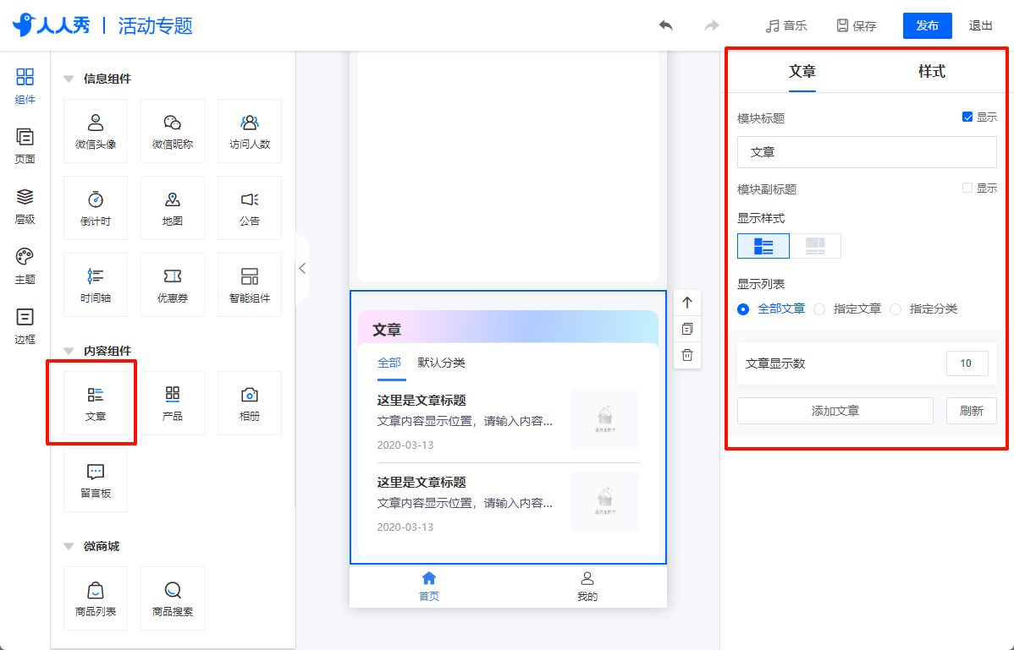Move the article module up

point(687,303)
